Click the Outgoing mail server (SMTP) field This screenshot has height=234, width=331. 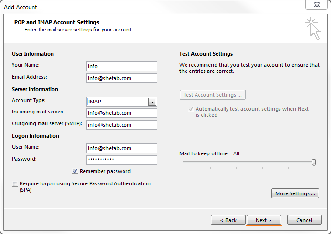point(122,125)
